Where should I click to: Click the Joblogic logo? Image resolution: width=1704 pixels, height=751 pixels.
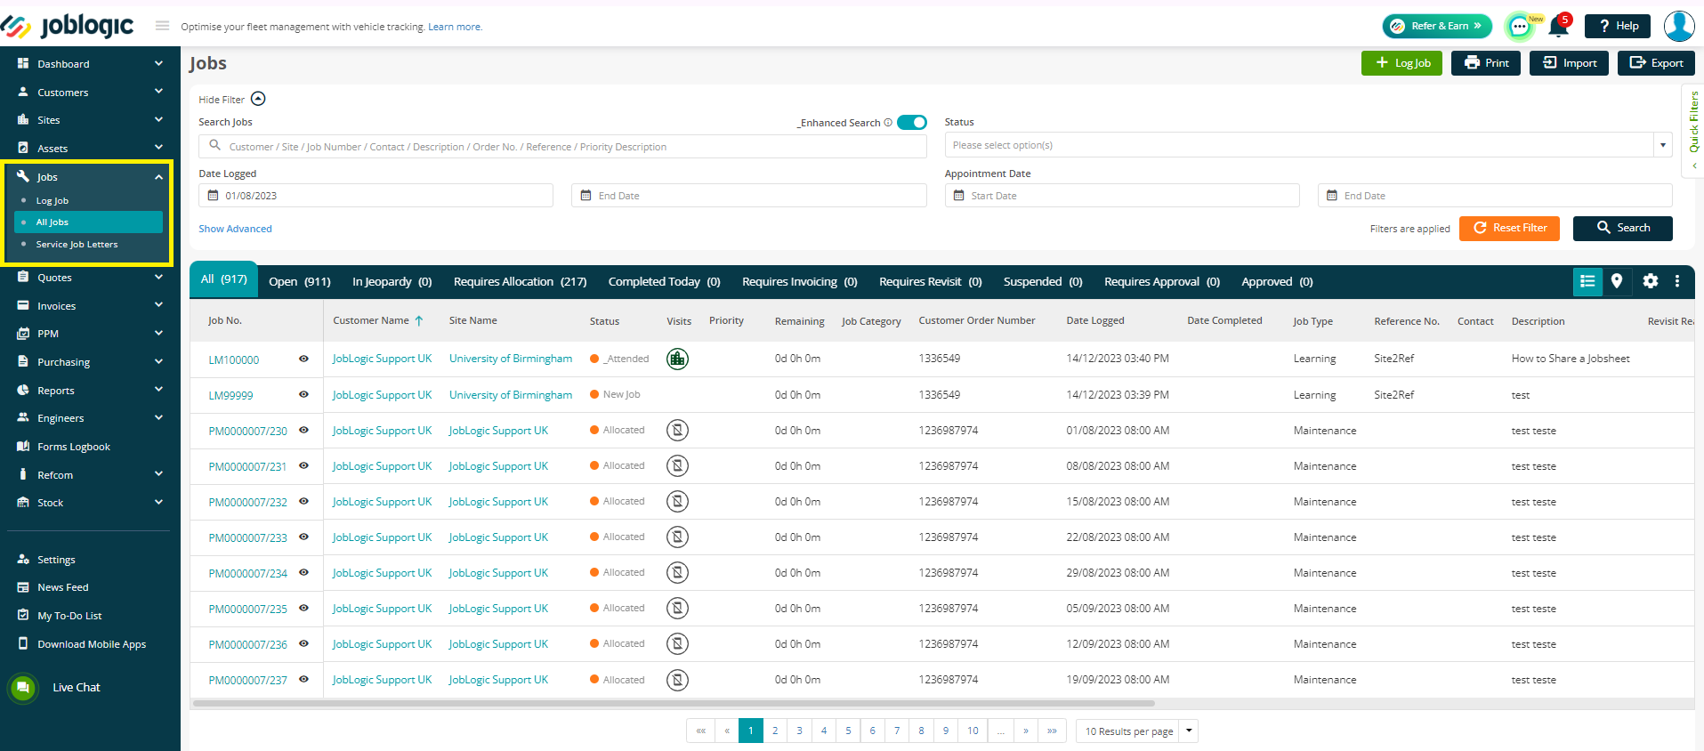coord(68,26)
